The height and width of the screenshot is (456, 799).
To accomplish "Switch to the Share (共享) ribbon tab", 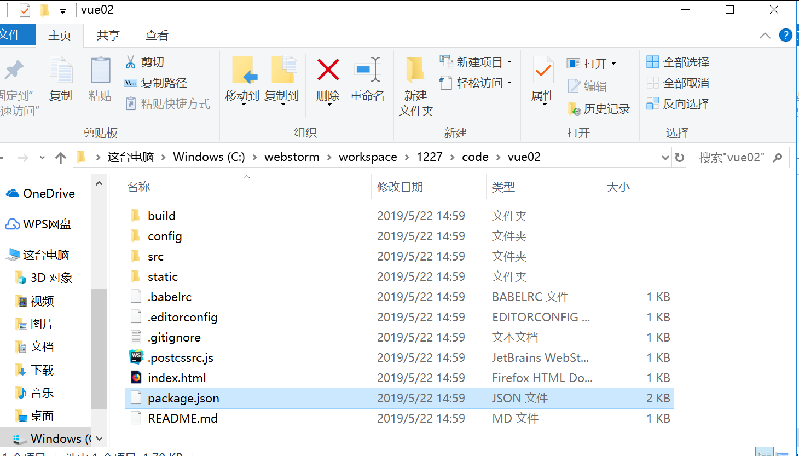I will pos(107,34).
